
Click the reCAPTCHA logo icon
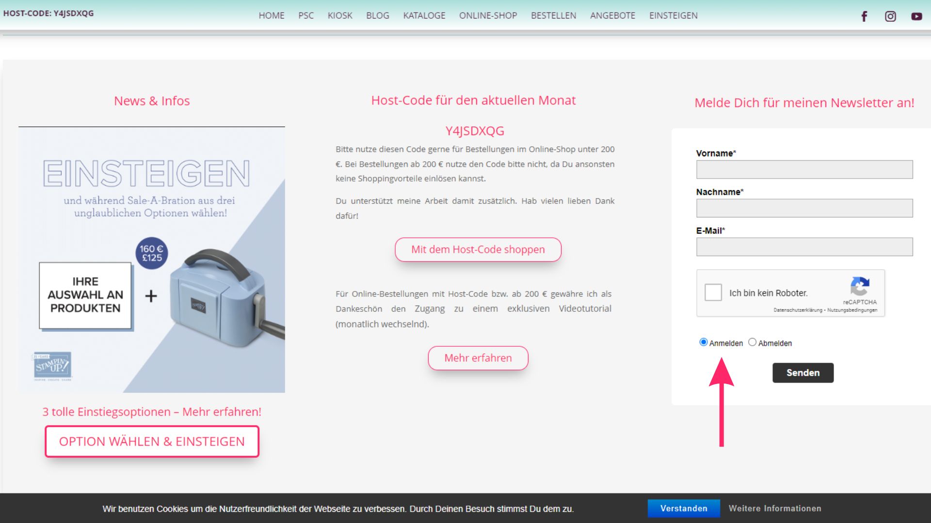860,286
